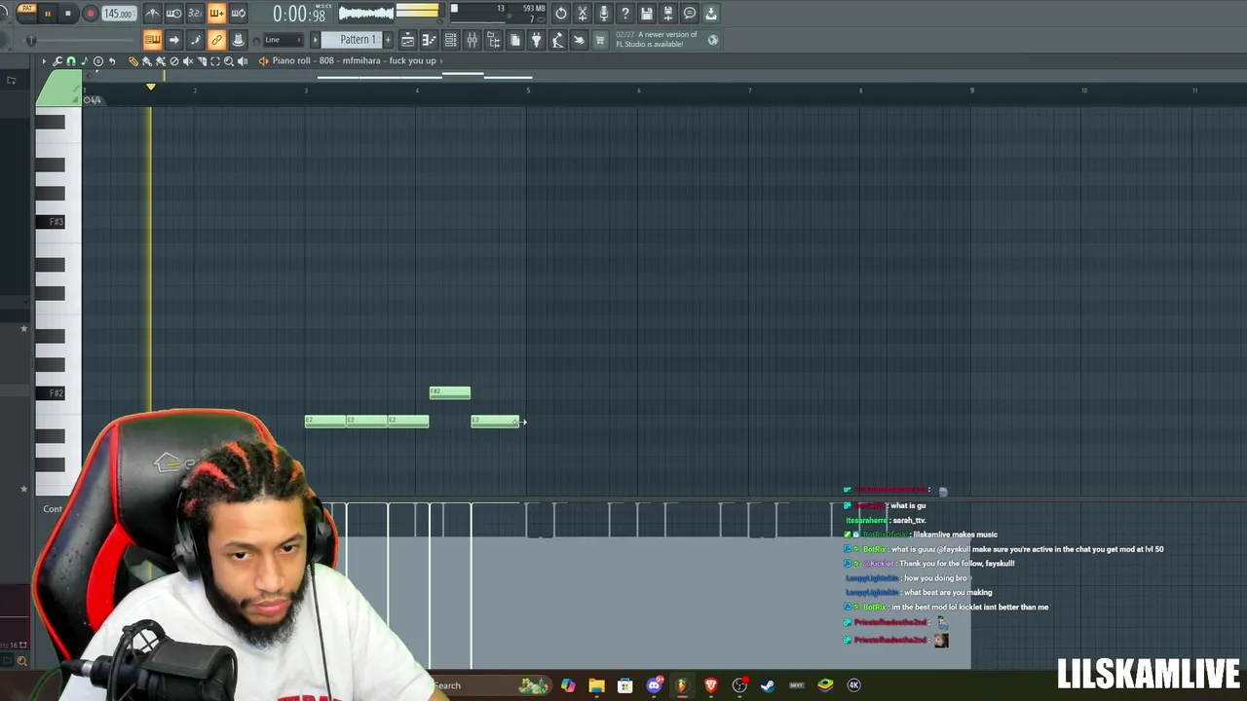Select the piano roll mute tool
The width and height of the screenshot is (1247, 701).
[x=188, y=61]
